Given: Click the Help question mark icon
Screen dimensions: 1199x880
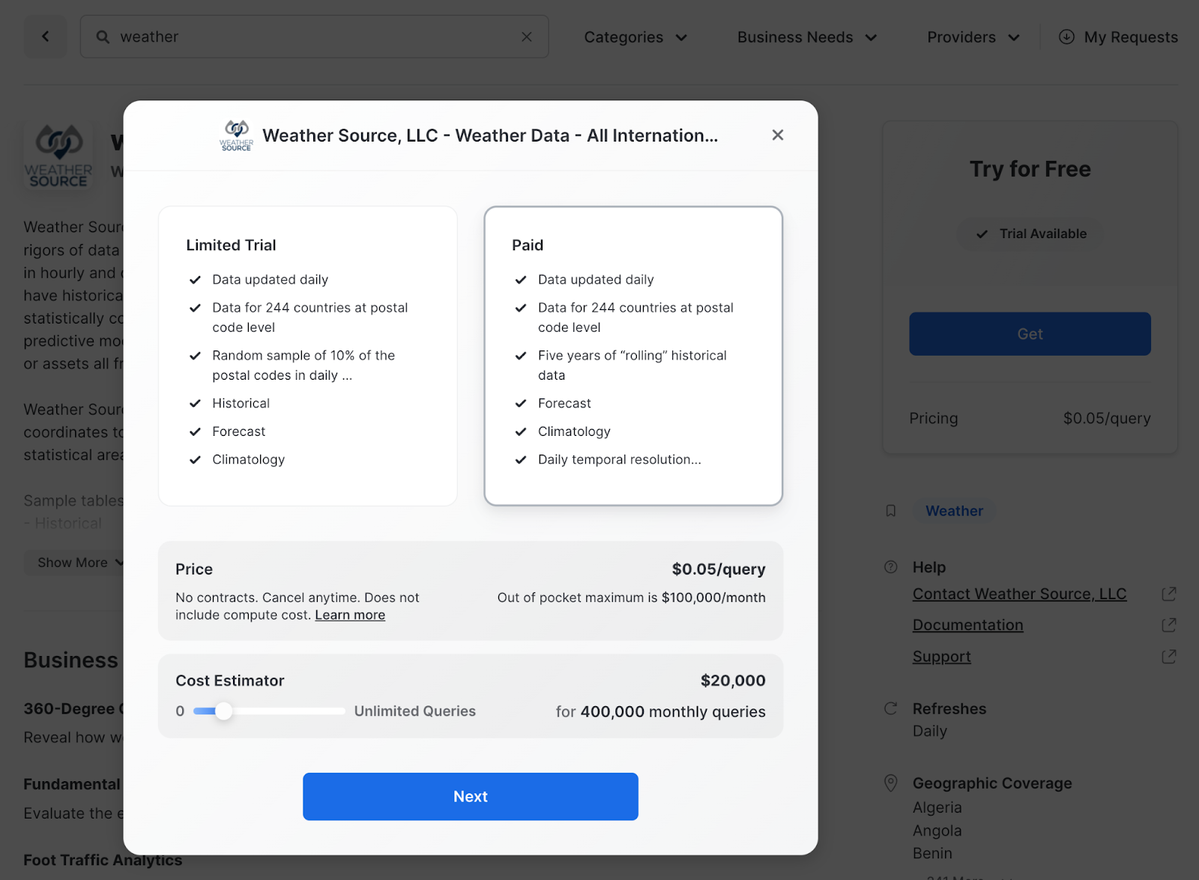Looking at the screenshot, I should 891,567.
